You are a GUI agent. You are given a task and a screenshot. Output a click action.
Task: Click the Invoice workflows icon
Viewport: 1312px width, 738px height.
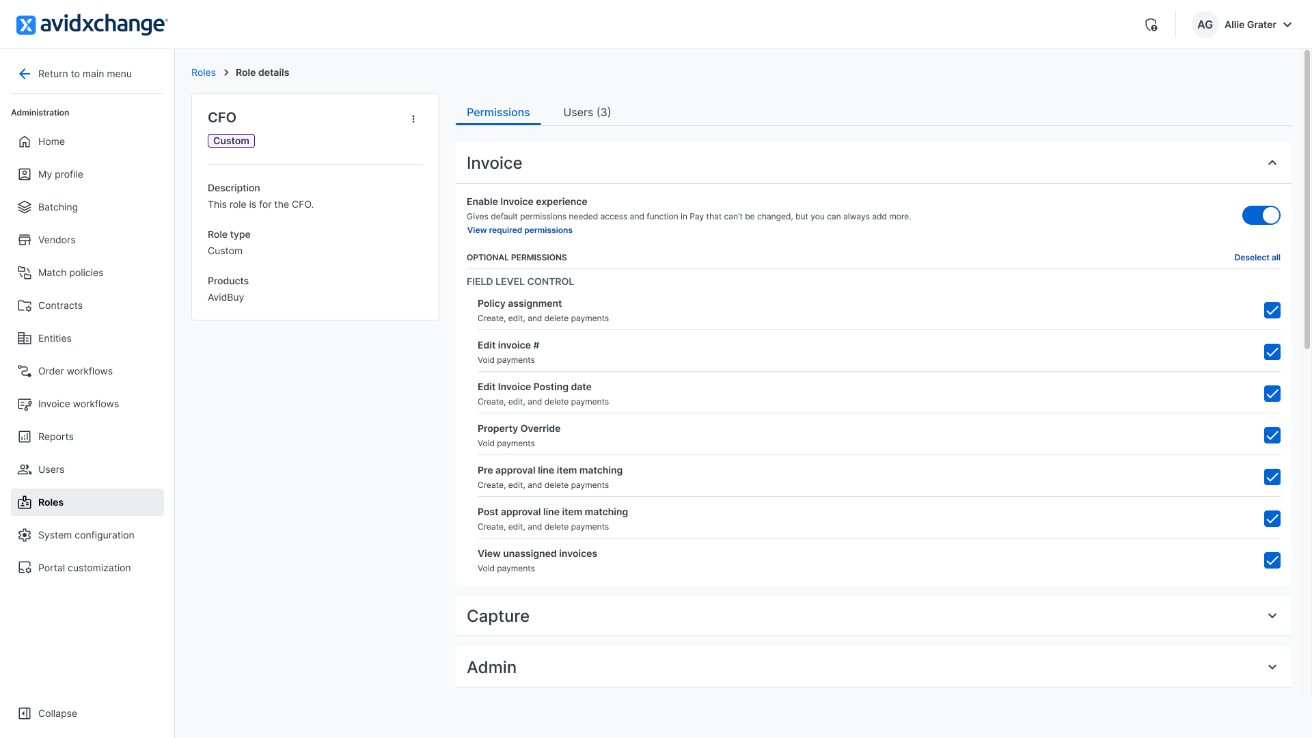point(25,404)
